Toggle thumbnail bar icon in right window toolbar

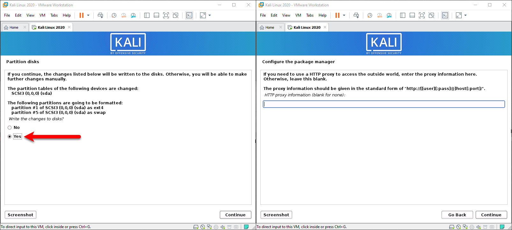coord(412,15)
